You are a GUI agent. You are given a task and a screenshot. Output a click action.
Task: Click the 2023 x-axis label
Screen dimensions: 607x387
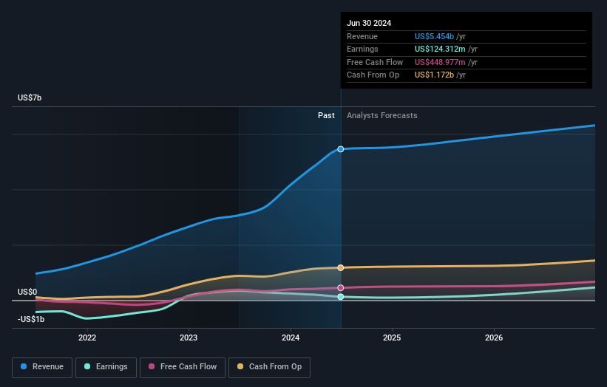189,338
